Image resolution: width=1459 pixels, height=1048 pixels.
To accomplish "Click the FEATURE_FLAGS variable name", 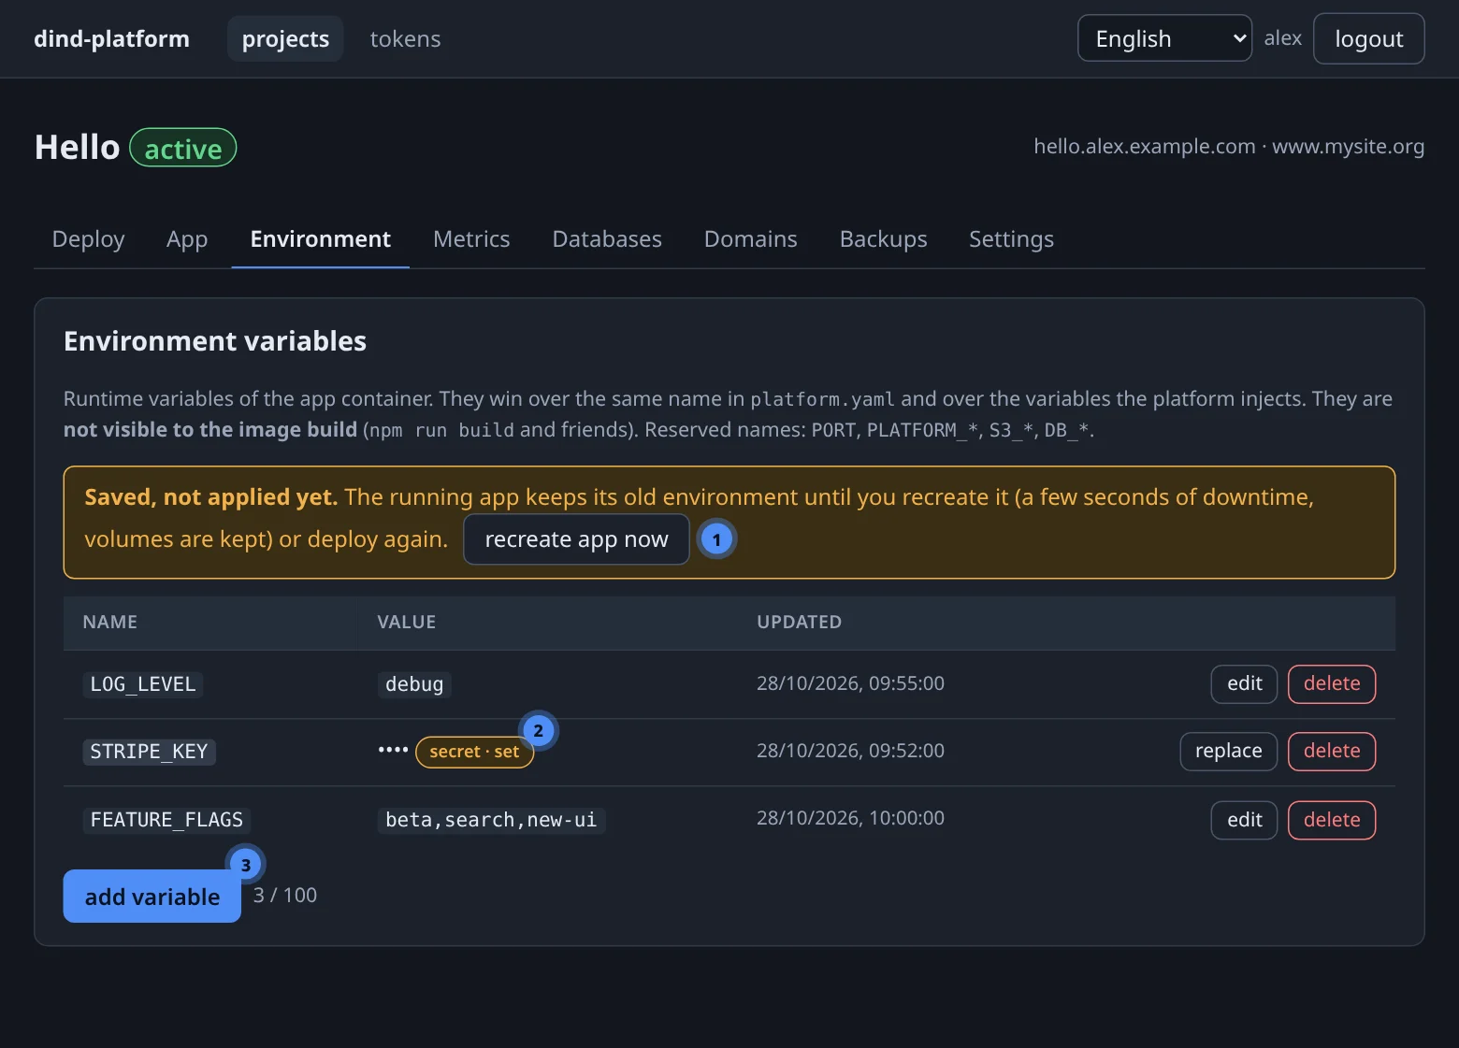I will (166, 820).
